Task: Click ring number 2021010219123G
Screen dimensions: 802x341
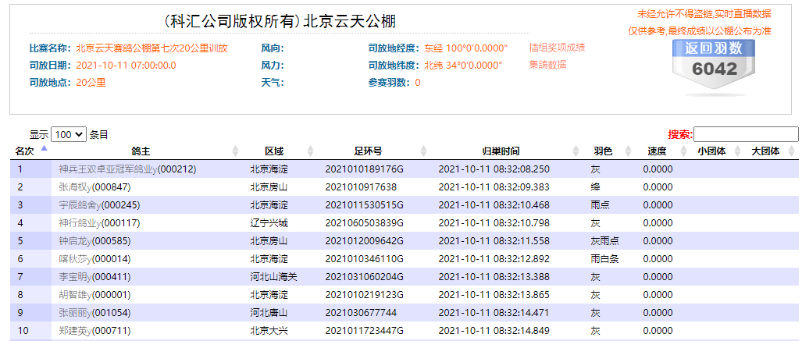Action: 365,295
